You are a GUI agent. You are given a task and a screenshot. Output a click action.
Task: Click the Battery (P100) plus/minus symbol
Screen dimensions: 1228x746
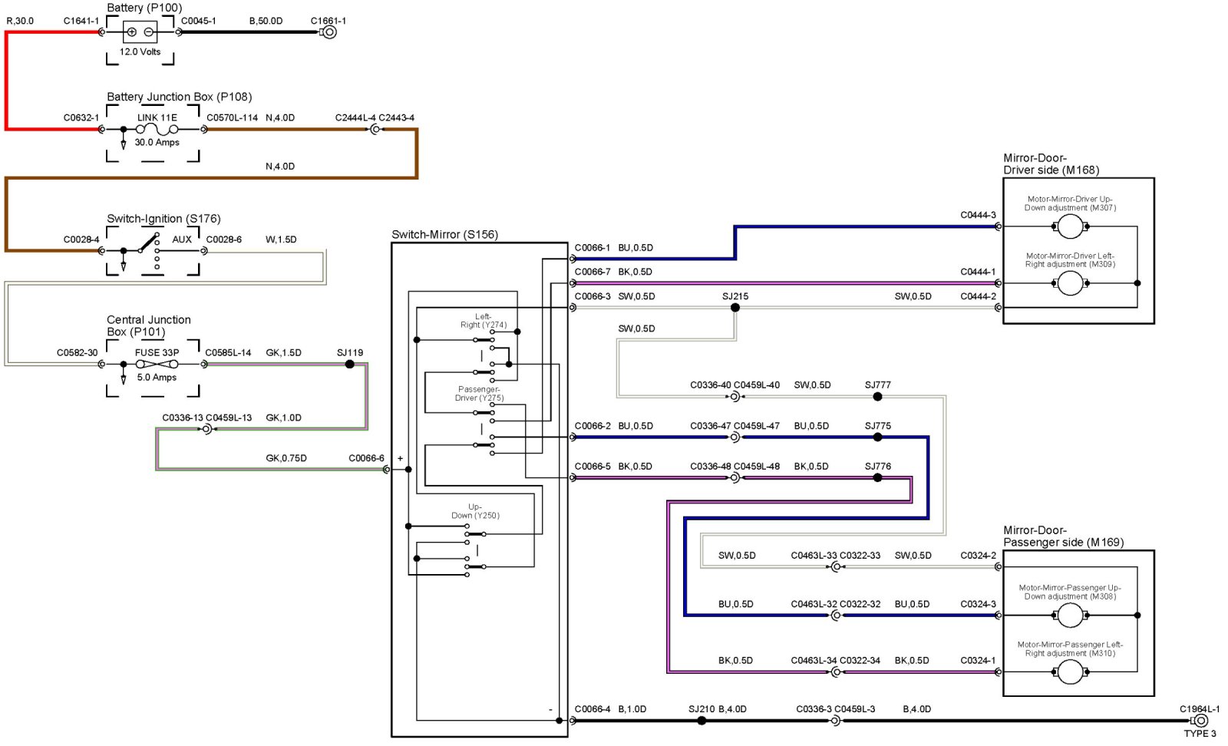coord(140,32)
